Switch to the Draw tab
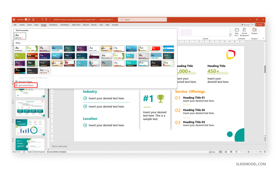The image size is (277, 171). 36,25
